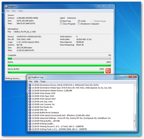Click the Writing Sectors status bar text

coord(13,79)
